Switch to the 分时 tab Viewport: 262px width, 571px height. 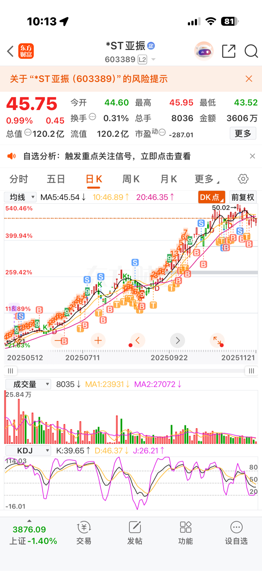19,179
